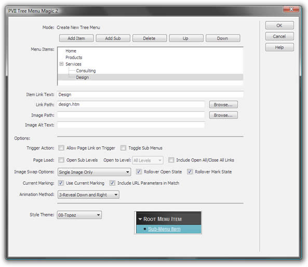The width and height of the screenshot is (308, 267).
Task: Click the Sub-Menu Item preview link
Action: point(164,229)
